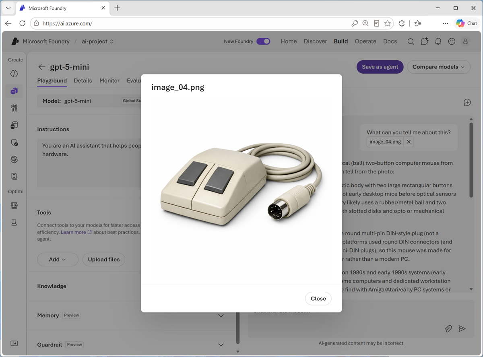Open the Operate navigation item
Image resolution: width=483 pixels, height=357 pixels.
tap(365, 41)
